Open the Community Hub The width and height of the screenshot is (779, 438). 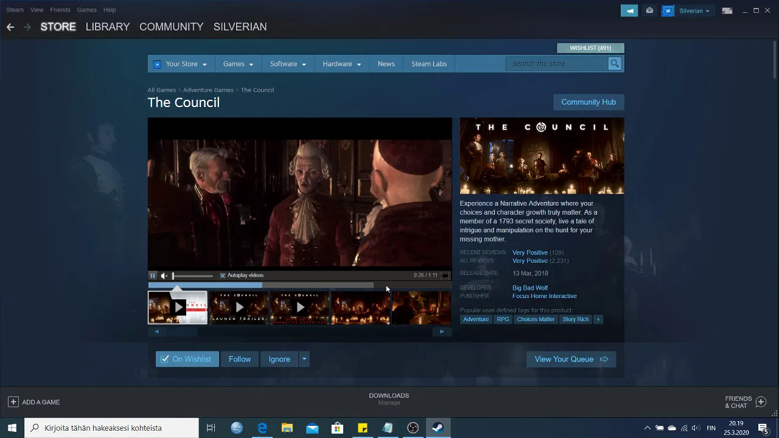589,102
